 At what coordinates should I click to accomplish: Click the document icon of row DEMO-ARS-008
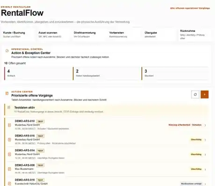9,169
